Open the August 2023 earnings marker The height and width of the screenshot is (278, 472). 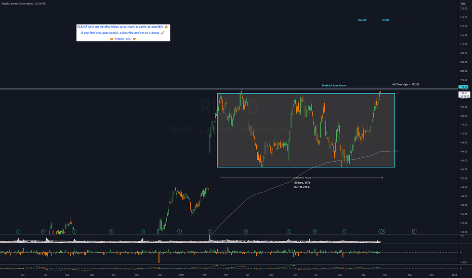pos(74,231)
